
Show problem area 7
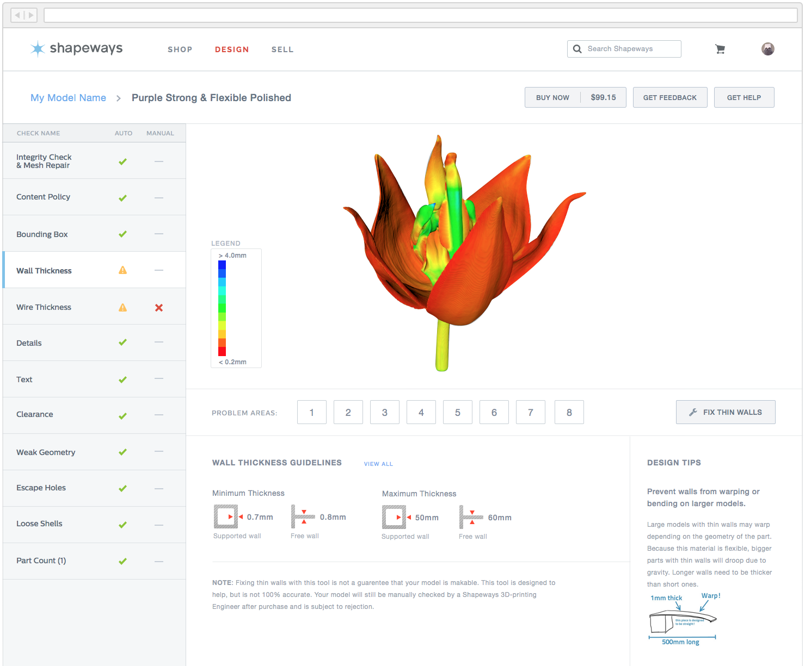pos(531,412)
